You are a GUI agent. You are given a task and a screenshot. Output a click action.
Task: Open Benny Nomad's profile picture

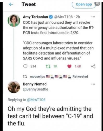[14, 87]
